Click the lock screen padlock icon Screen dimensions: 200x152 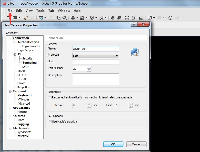tap(133, 18)
